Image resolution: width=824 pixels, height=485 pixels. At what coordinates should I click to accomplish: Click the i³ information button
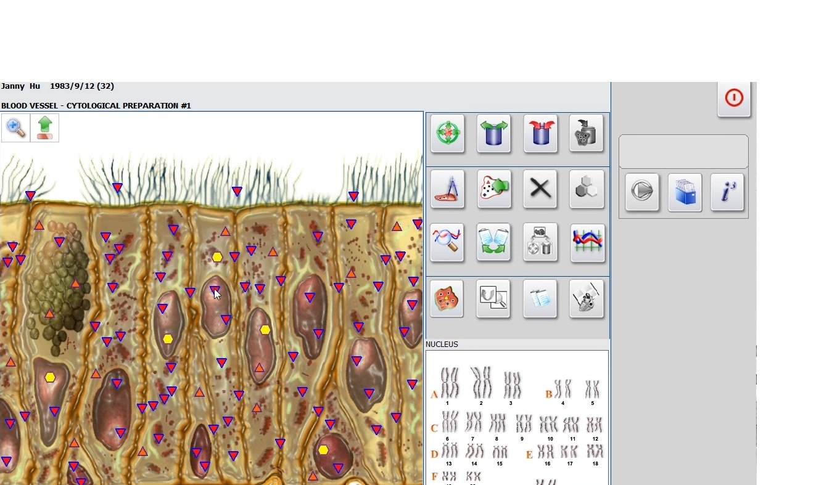coord(727,192)
